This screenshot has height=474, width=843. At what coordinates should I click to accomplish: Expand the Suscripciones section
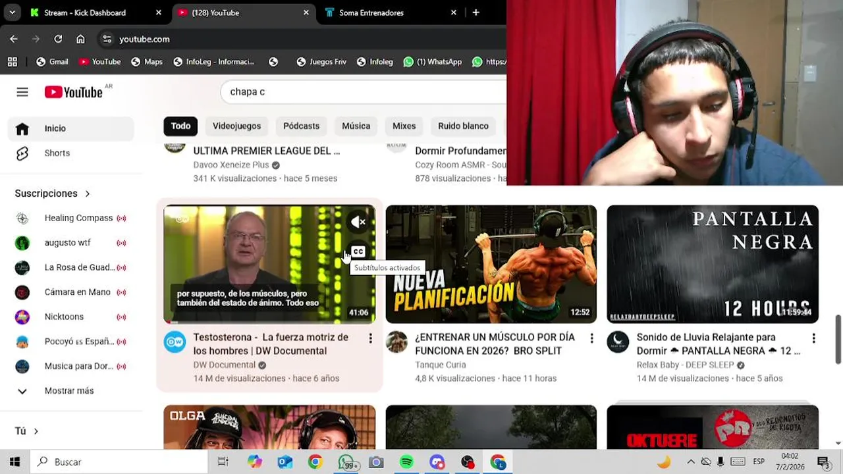(53, 194)
